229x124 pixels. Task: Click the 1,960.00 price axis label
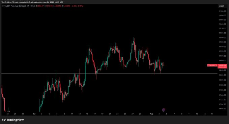pyautogui.click(x=222, y=42)
